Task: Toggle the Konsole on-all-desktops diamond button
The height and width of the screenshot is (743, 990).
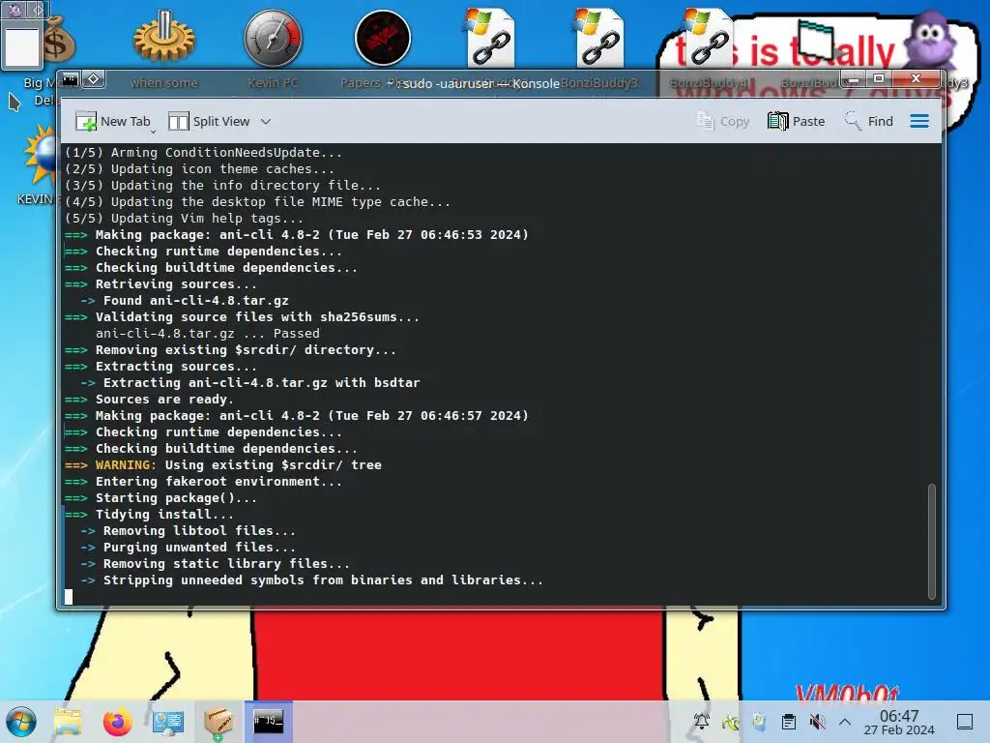Action: coord(94,79)
